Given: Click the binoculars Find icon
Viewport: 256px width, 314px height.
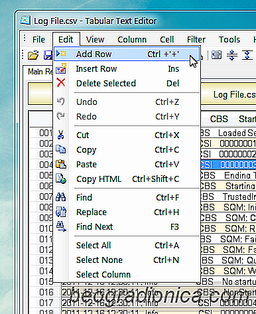Looking at the screenshot, I should point(60,197).
